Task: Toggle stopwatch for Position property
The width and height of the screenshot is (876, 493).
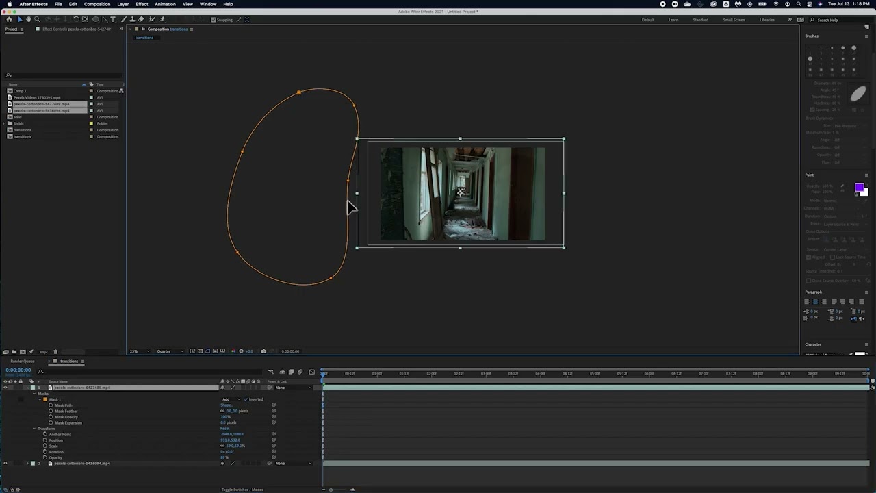Action: click(x=45, y=440)
